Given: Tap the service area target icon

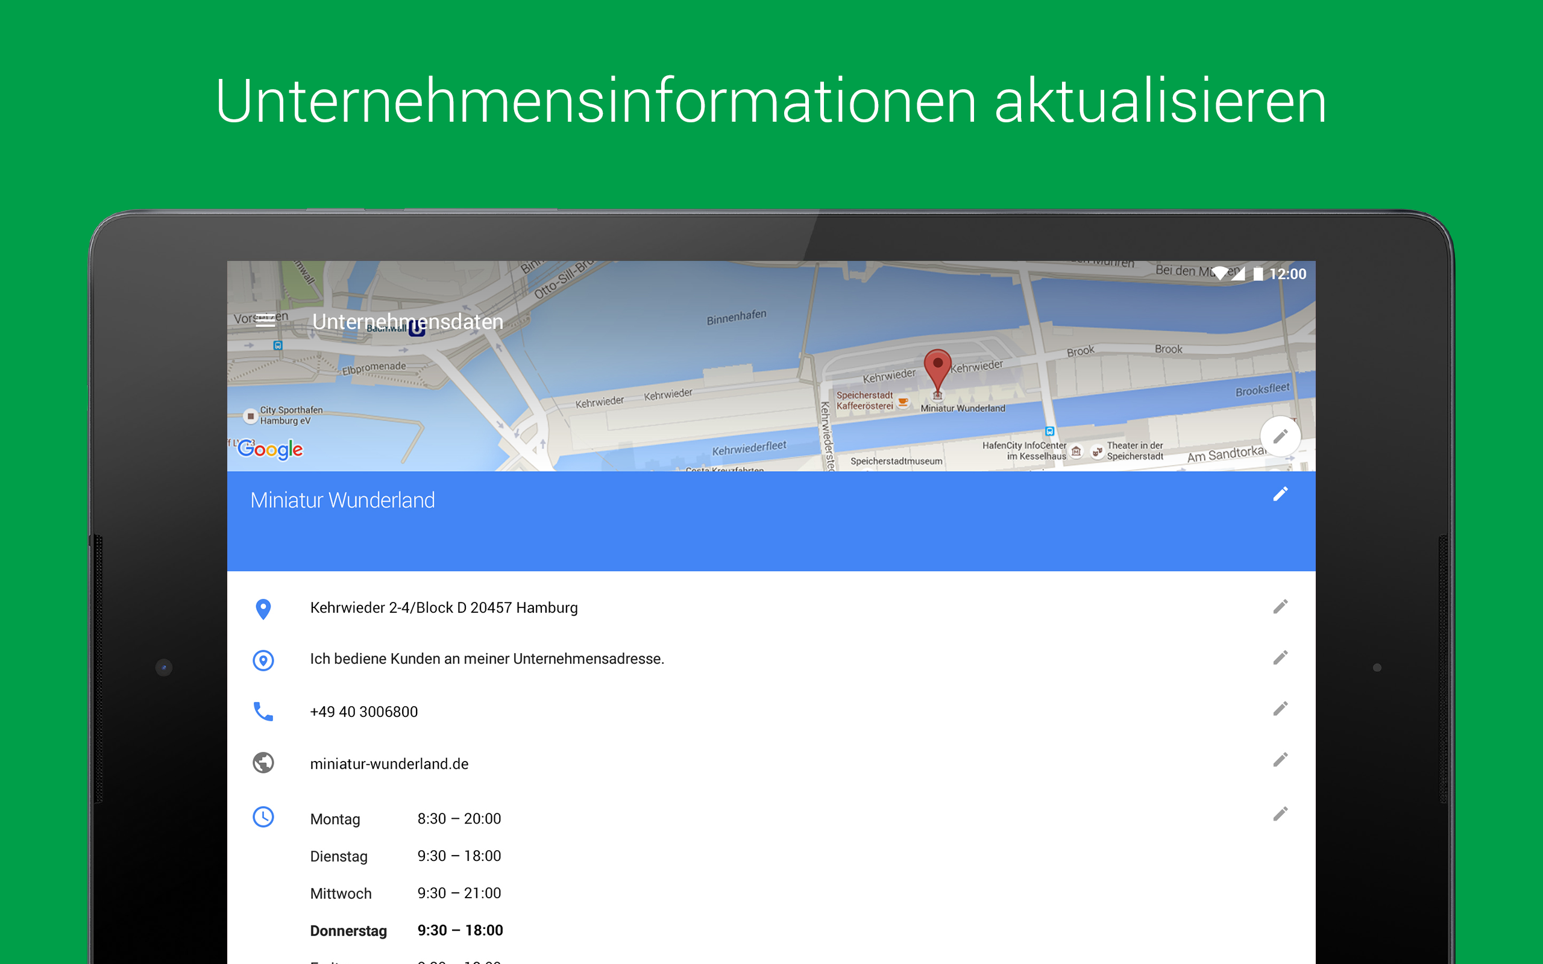Looking at the screenshot, I should coord(263,660).
